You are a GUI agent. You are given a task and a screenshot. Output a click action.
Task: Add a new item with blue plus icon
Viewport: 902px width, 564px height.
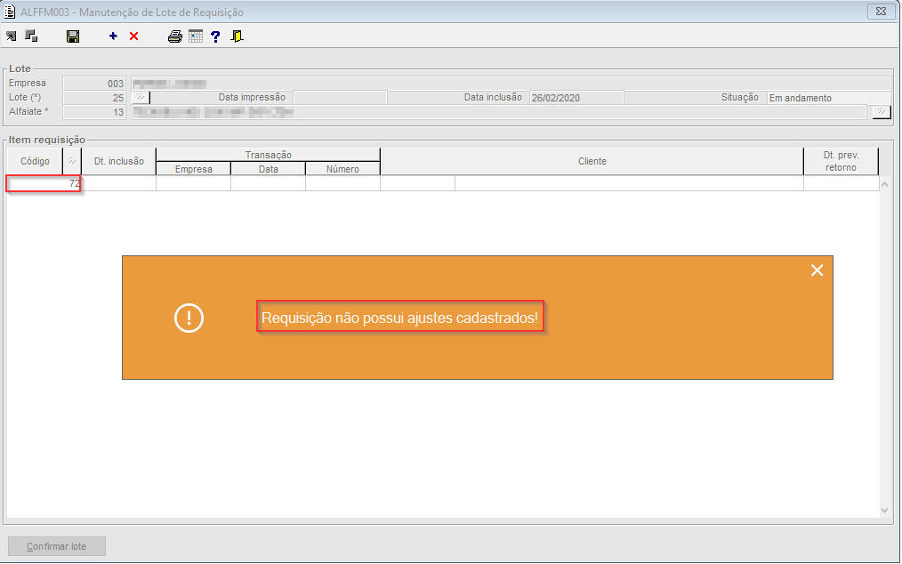click(113, 36)
